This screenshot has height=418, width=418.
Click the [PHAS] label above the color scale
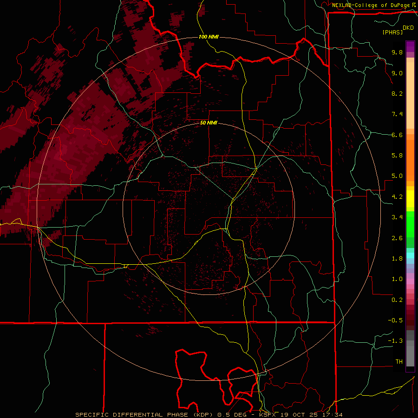392,32
